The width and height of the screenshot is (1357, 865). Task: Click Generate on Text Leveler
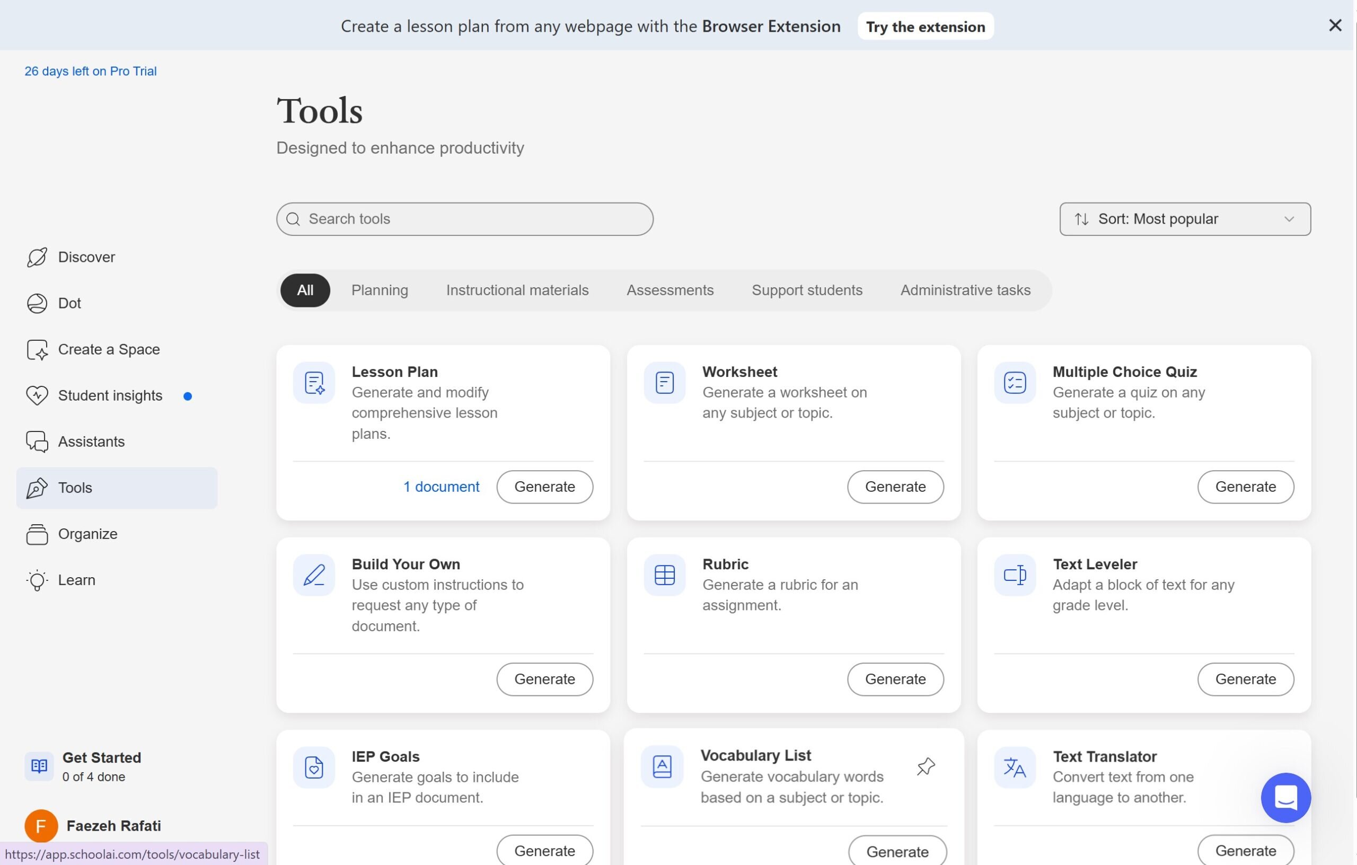click(1246, 679)
